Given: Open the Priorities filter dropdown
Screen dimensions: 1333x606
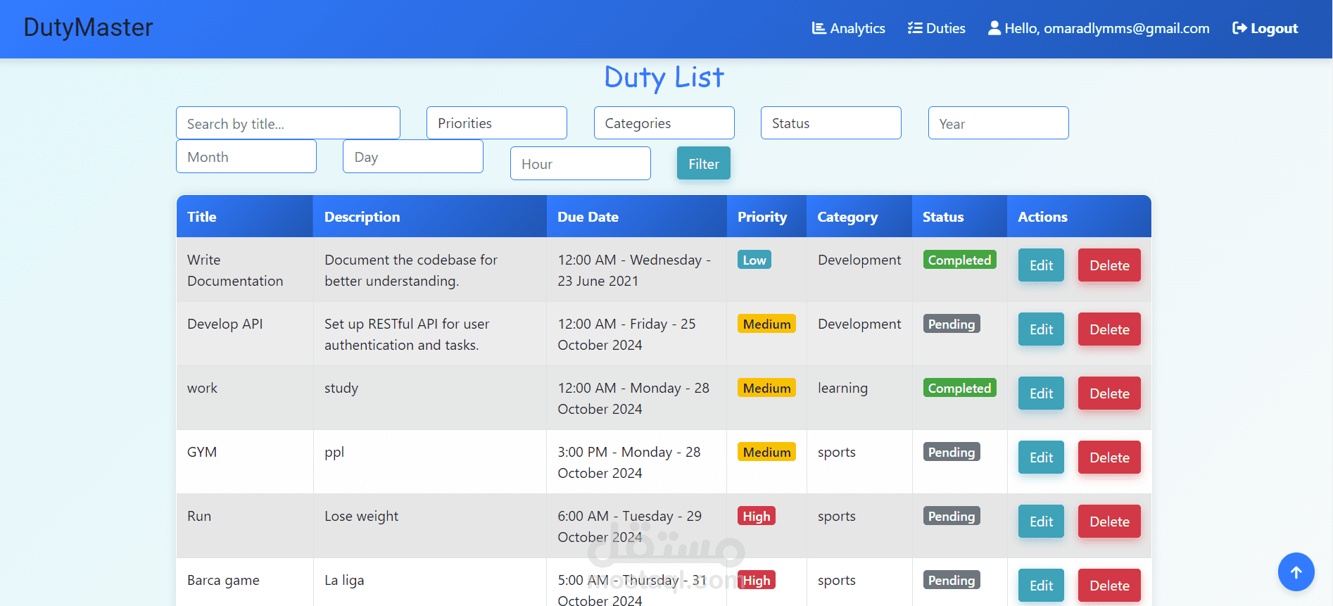Looking at the screenshot, I should (497, 123).
